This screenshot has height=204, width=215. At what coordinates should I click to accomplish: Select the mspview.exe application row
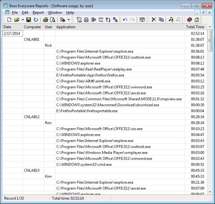pos(105,99)
